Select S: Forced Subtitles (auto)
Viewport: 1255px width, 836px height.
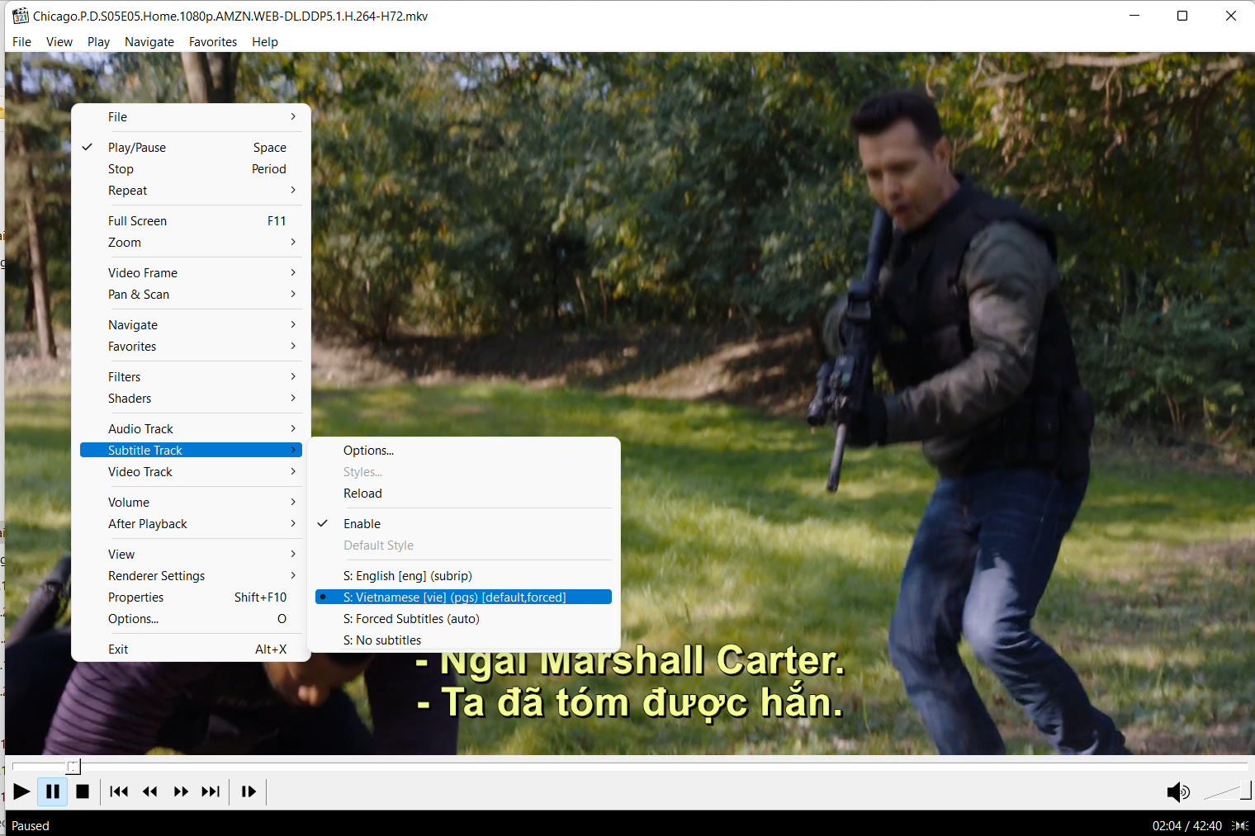click(x=463, y=619)
